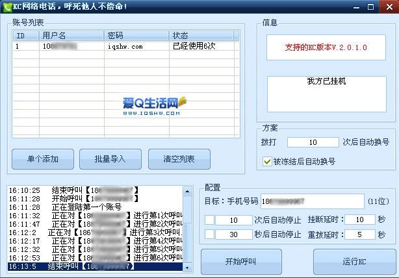Click the 密码 column header
This screenshot has width=399, height=278.
136,36
